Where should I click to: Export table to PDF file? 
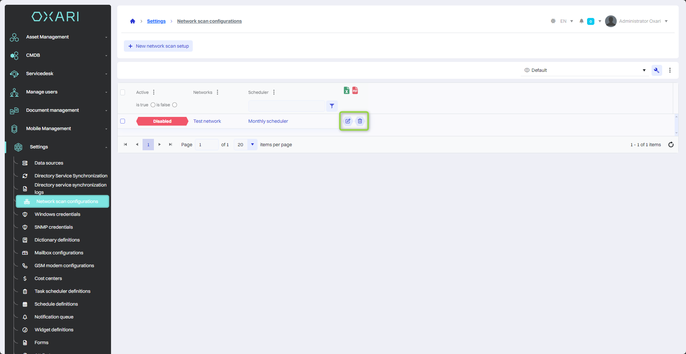tap(355, 91)
